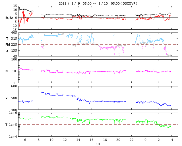This screenshot has height=146, width=182.
Task: Click the '400' tick on V axis
Action: [14, 110]
